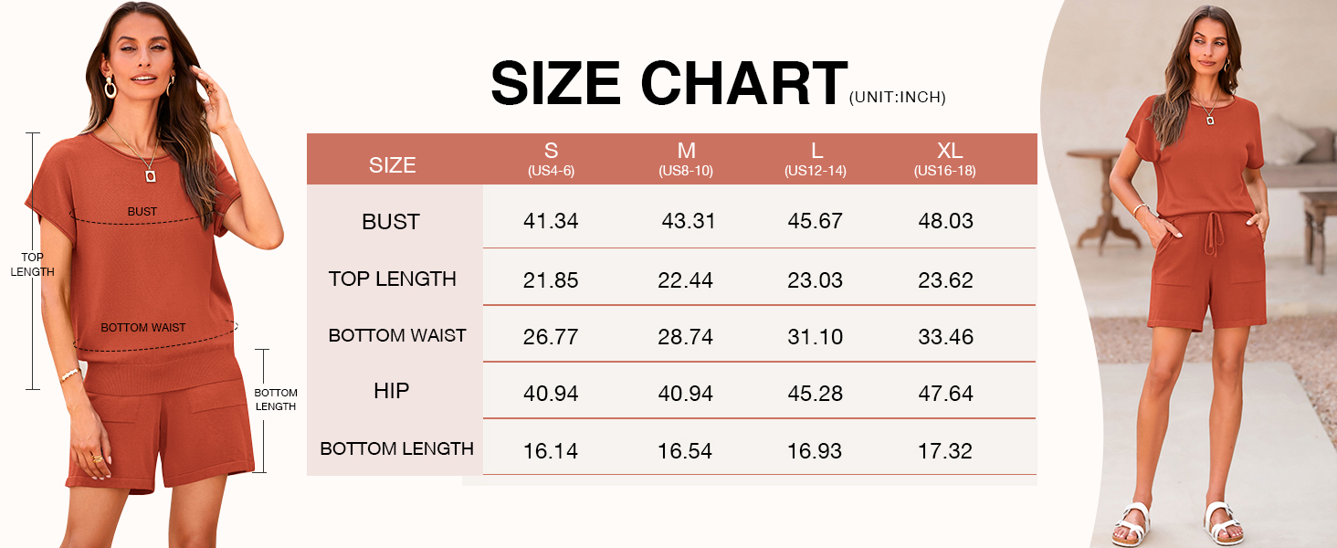
Task: Click the BUST row label in table
Action: tap(391, 222)
